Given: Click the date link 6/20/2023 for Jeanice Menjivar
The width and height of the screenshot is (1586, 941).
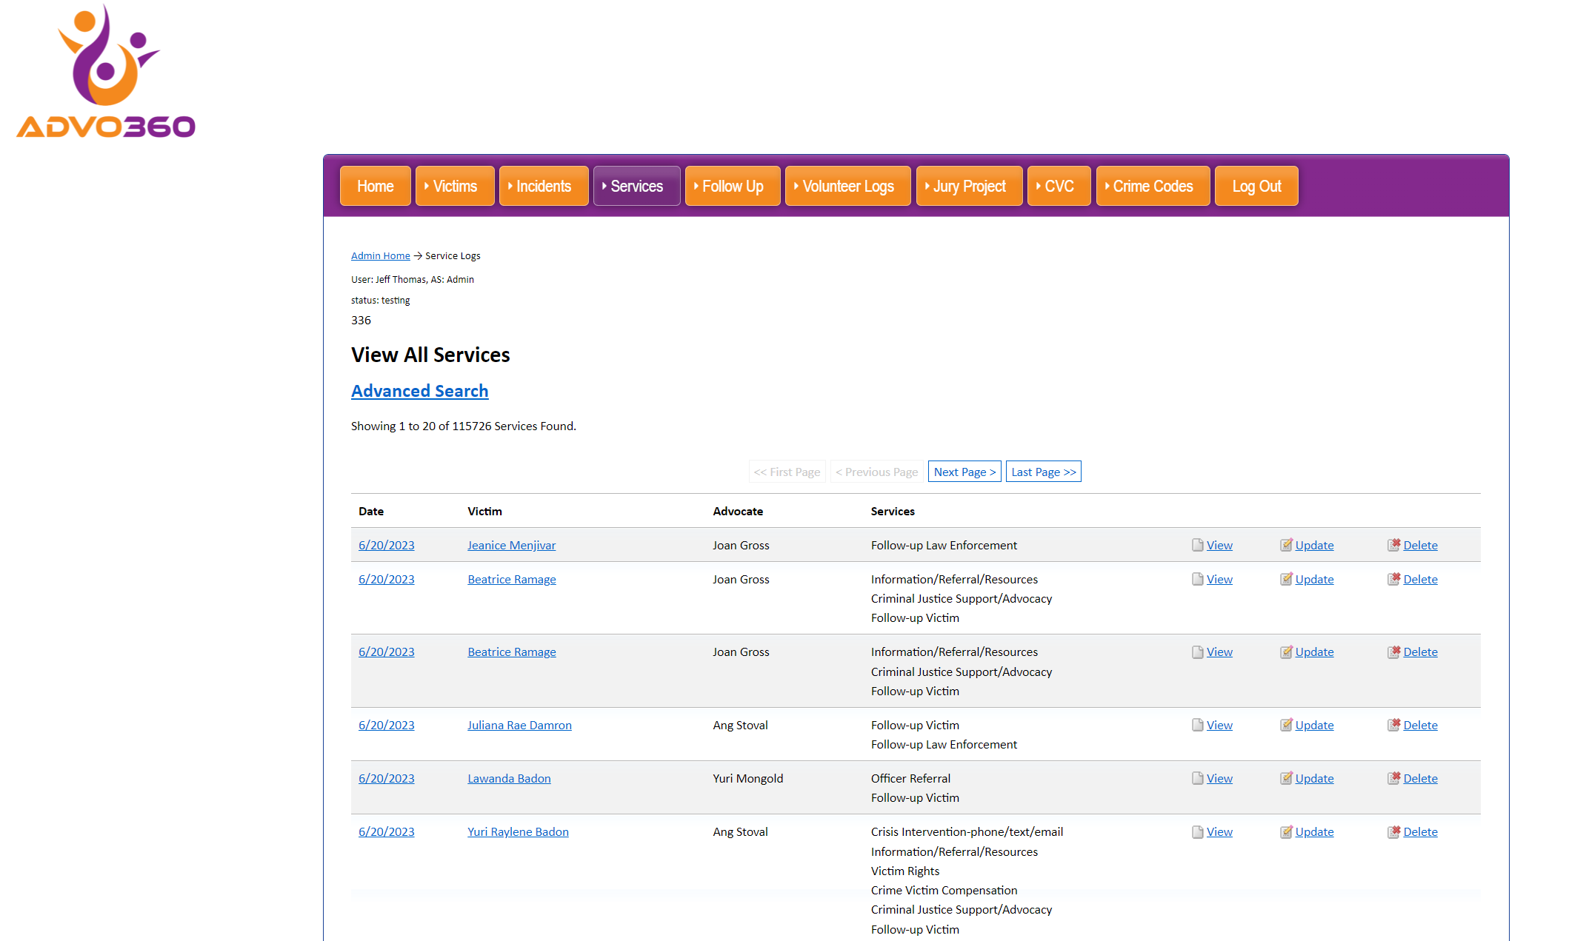Looking at the screenshot, I should pyautogui.click(x=385, y=546).
